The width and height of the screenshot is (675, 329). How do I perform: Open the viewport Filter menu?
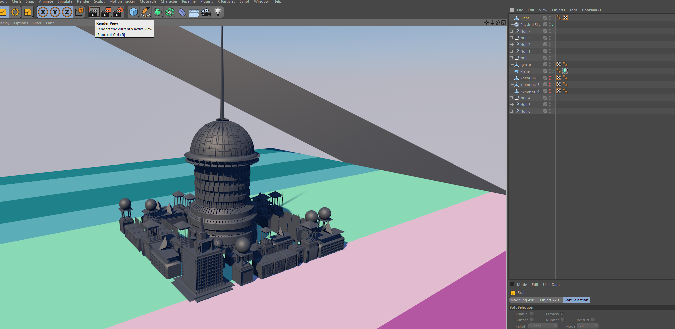pos(37,23)
